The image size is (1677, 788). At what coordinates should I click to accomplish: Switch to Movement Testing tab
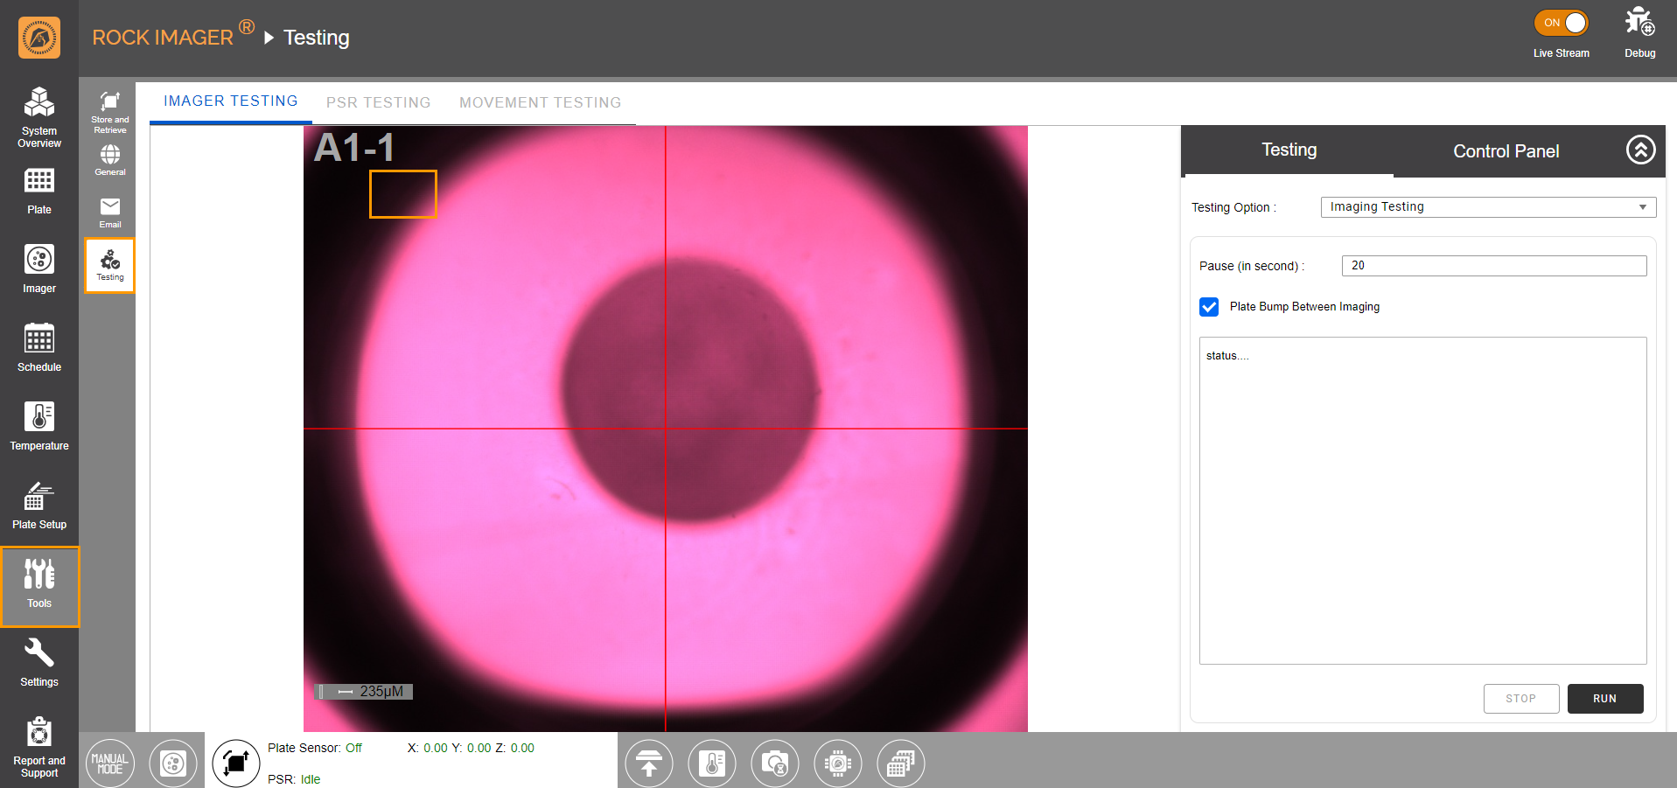[540, 102]
